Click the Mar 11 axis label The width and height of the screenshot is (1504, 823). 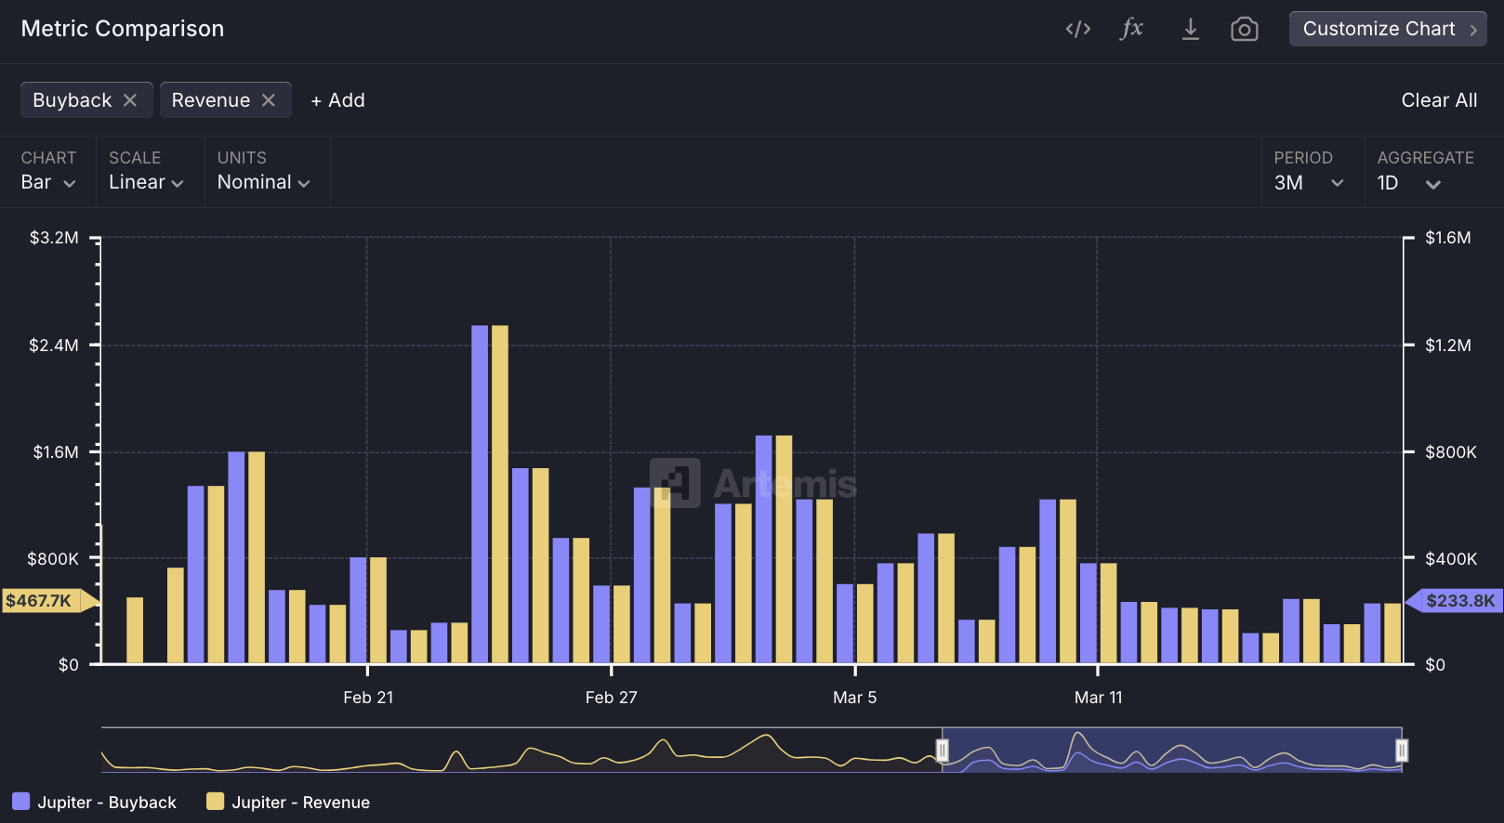click(1098, 698)
